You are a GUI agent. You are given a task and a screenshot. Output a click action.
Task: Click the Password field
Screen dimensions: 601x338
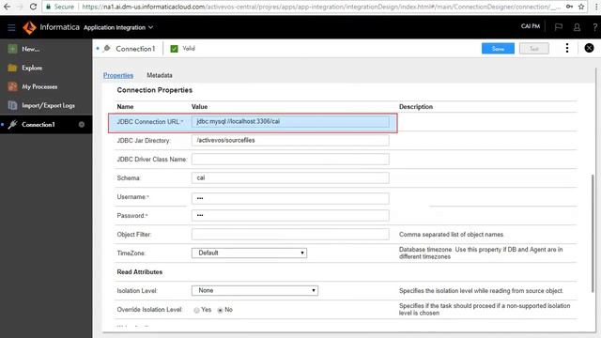coord(290,215)
